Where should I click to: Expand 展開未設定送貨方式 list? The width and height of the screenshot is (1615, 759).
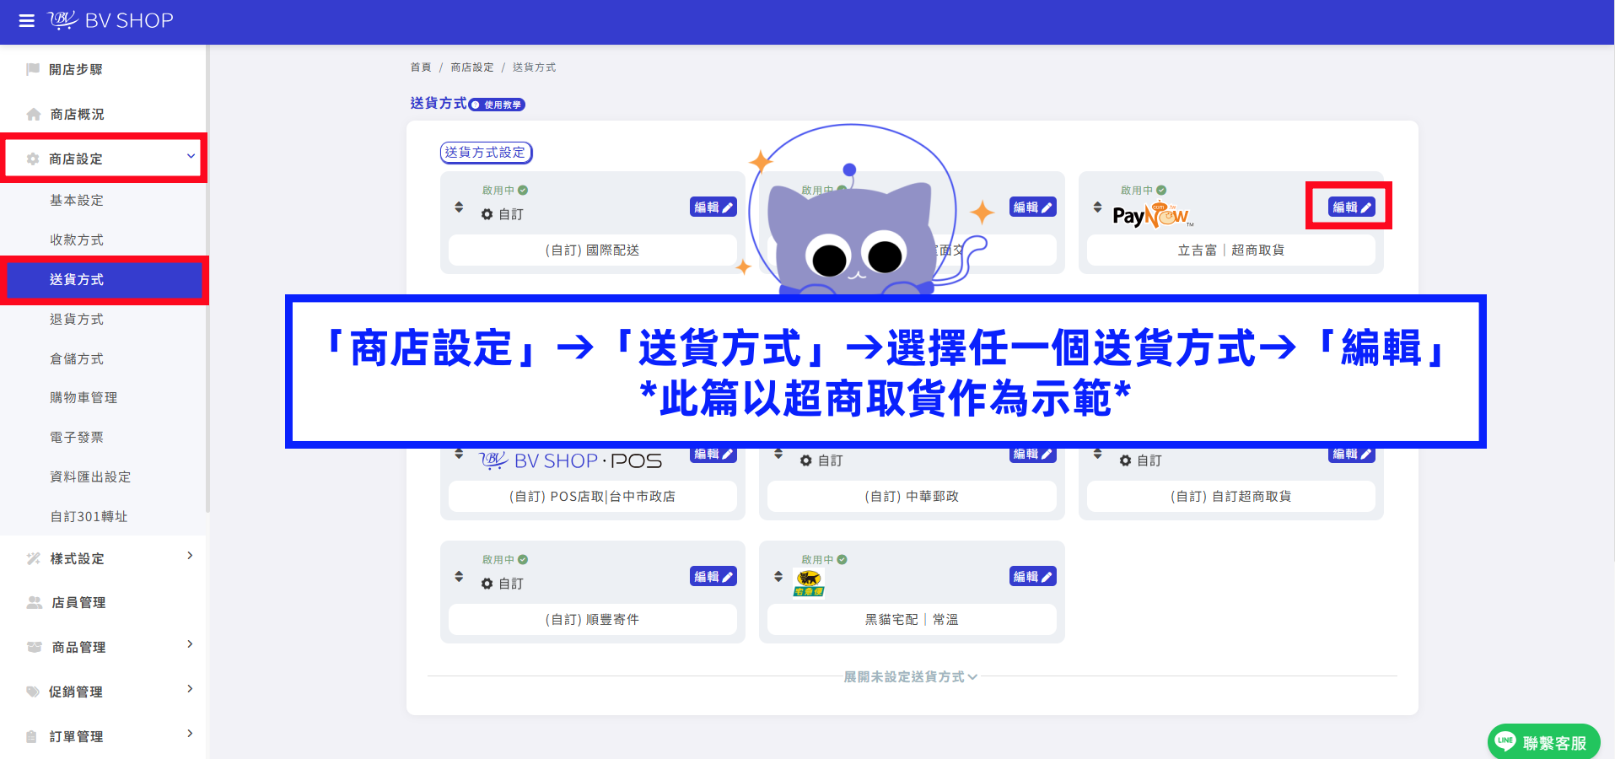tap(911, 676)
